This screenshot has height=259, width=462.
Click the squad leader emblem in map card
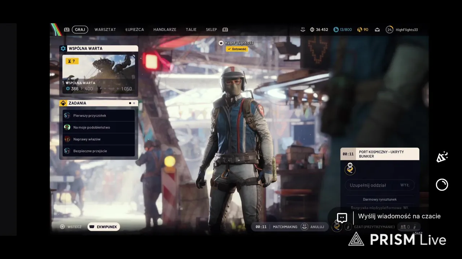click(350, 168)
